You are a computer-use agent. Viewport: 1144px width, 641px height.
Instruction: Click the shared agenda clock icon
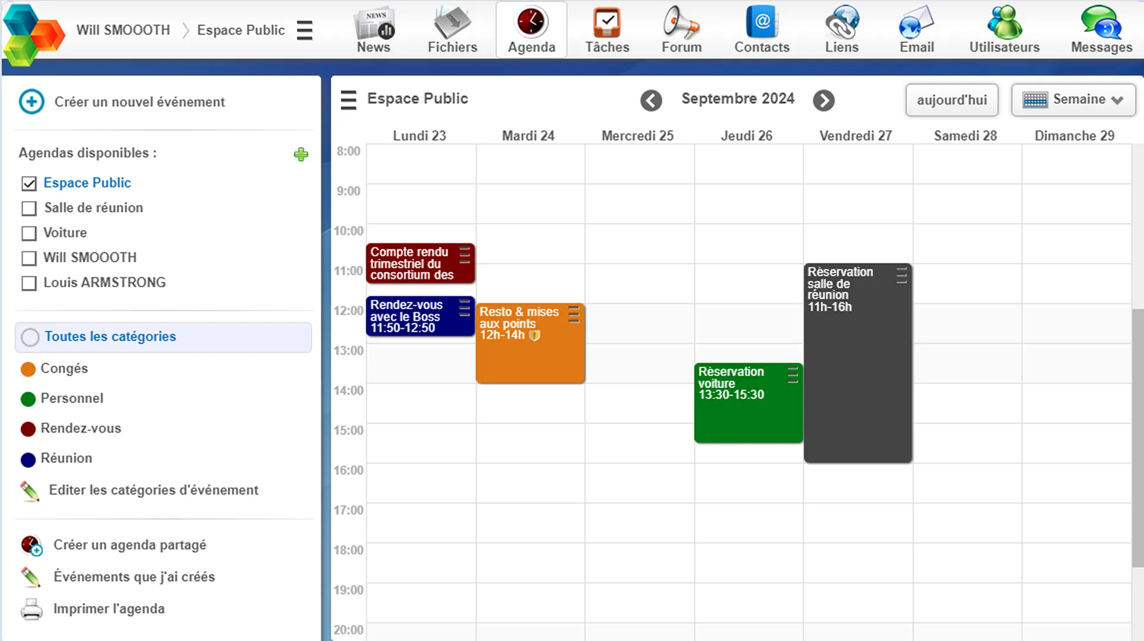pos(31,545)
